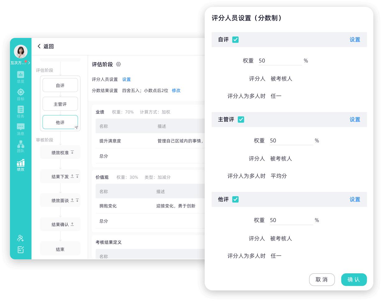This screenshot has height=301, width=382.
Task: Open the 总览 overview panel
Action: coord(21,76)
